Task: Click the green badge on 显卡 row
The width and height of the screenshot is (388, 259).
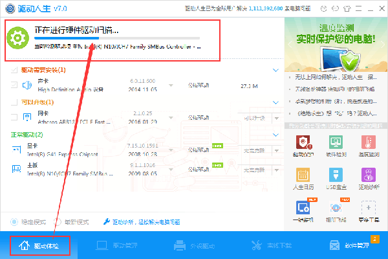Action: click(x=217, y=146)
